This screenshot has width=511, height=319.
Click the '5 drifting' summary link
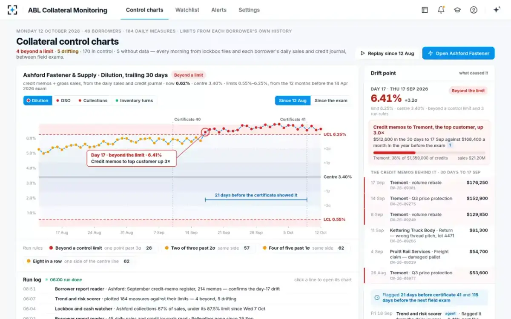pyautogui.click(x=68, y=51)
